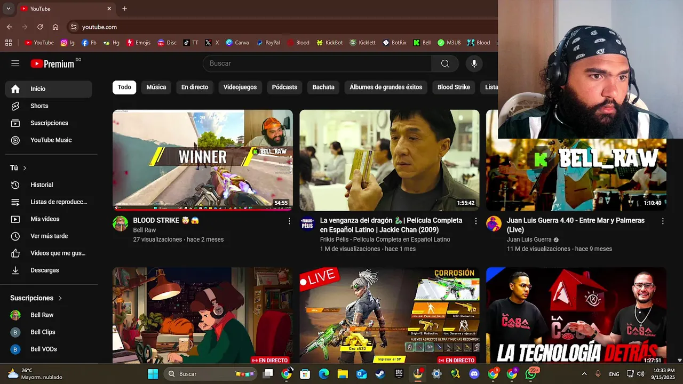Select the Videojuegos filter chip

[x=240, y=87]
